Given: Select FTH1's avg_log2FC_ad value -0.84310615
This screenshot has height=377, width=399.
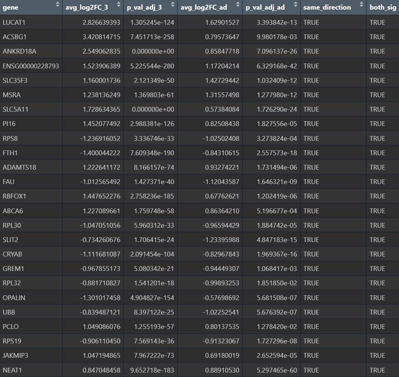Looking at the screenshot, I should [220, 153].
